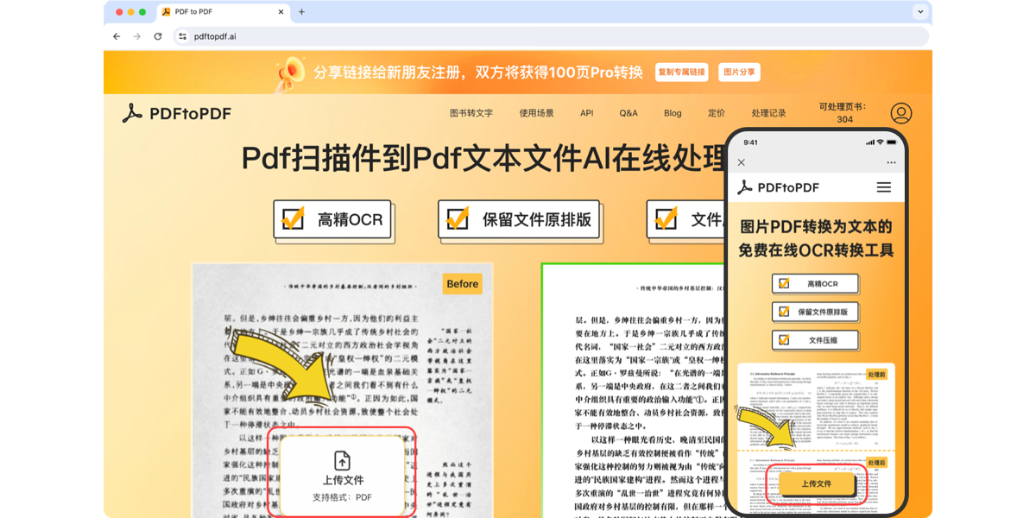
Task: Open site info icon in address bar
Action: [x=182, y=36]
